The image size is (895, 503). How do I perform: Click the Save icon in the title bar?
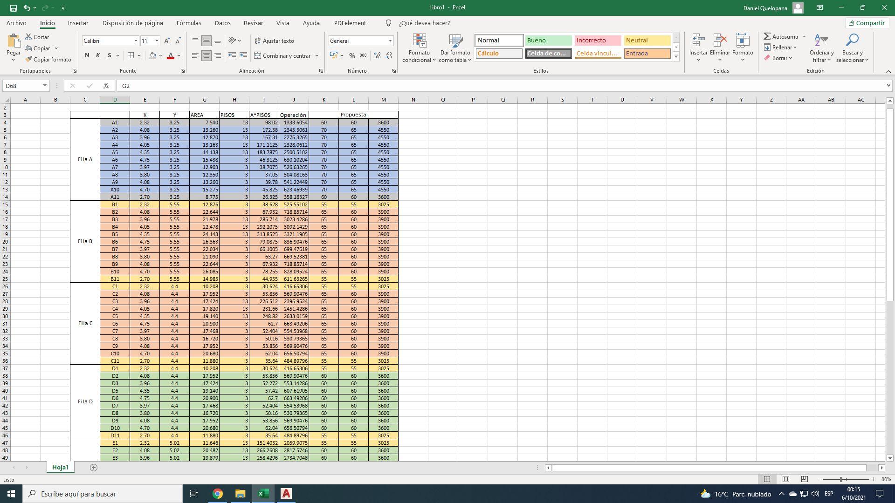[13, 8]
